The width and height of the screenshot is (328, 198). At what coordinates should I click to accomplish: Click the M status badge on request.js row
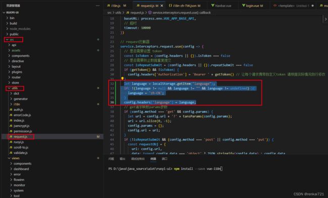pos(98,137)
